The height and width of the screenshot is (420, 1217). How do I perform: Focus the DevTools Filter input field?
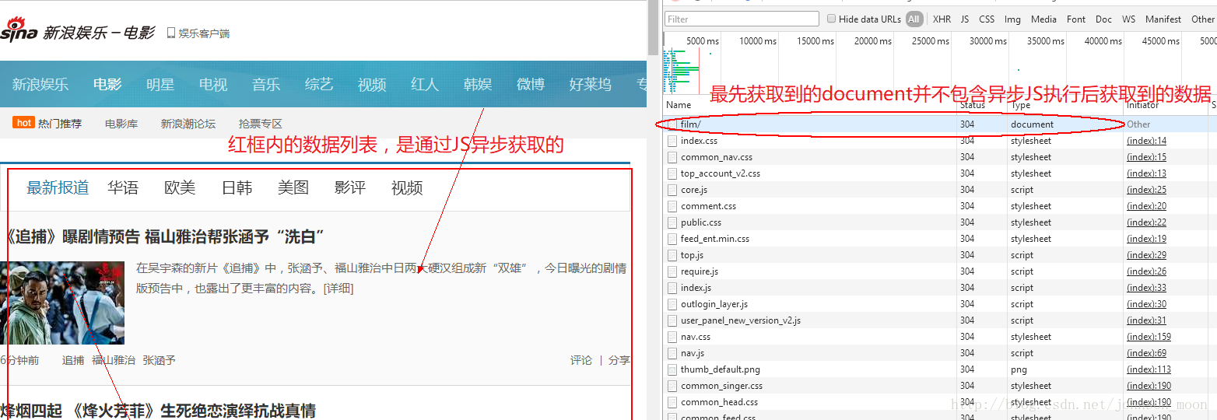tap(742, 19)
